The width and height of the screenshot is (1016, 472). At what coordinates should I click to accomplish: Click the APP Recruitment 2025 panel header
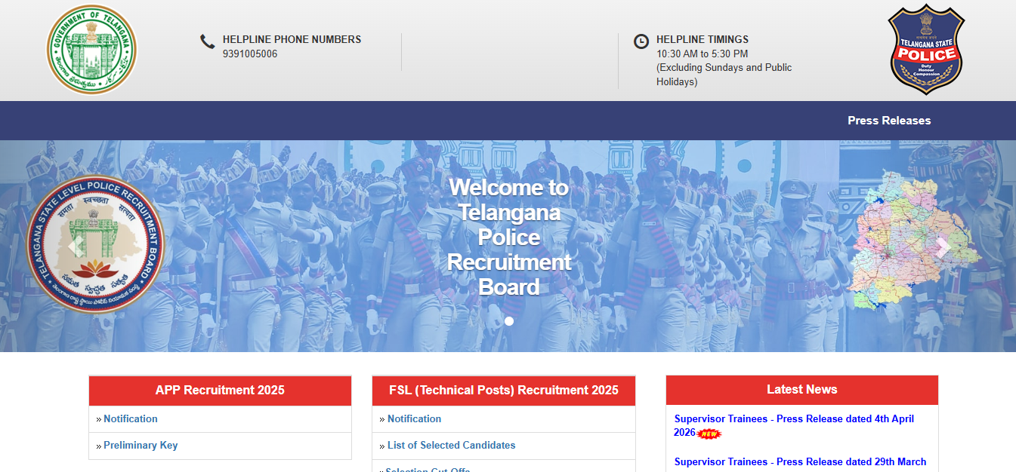220,391
